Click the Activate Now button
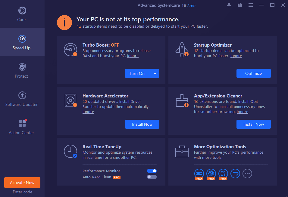Viewport: 288px width, 197px height. click(22, 183)
